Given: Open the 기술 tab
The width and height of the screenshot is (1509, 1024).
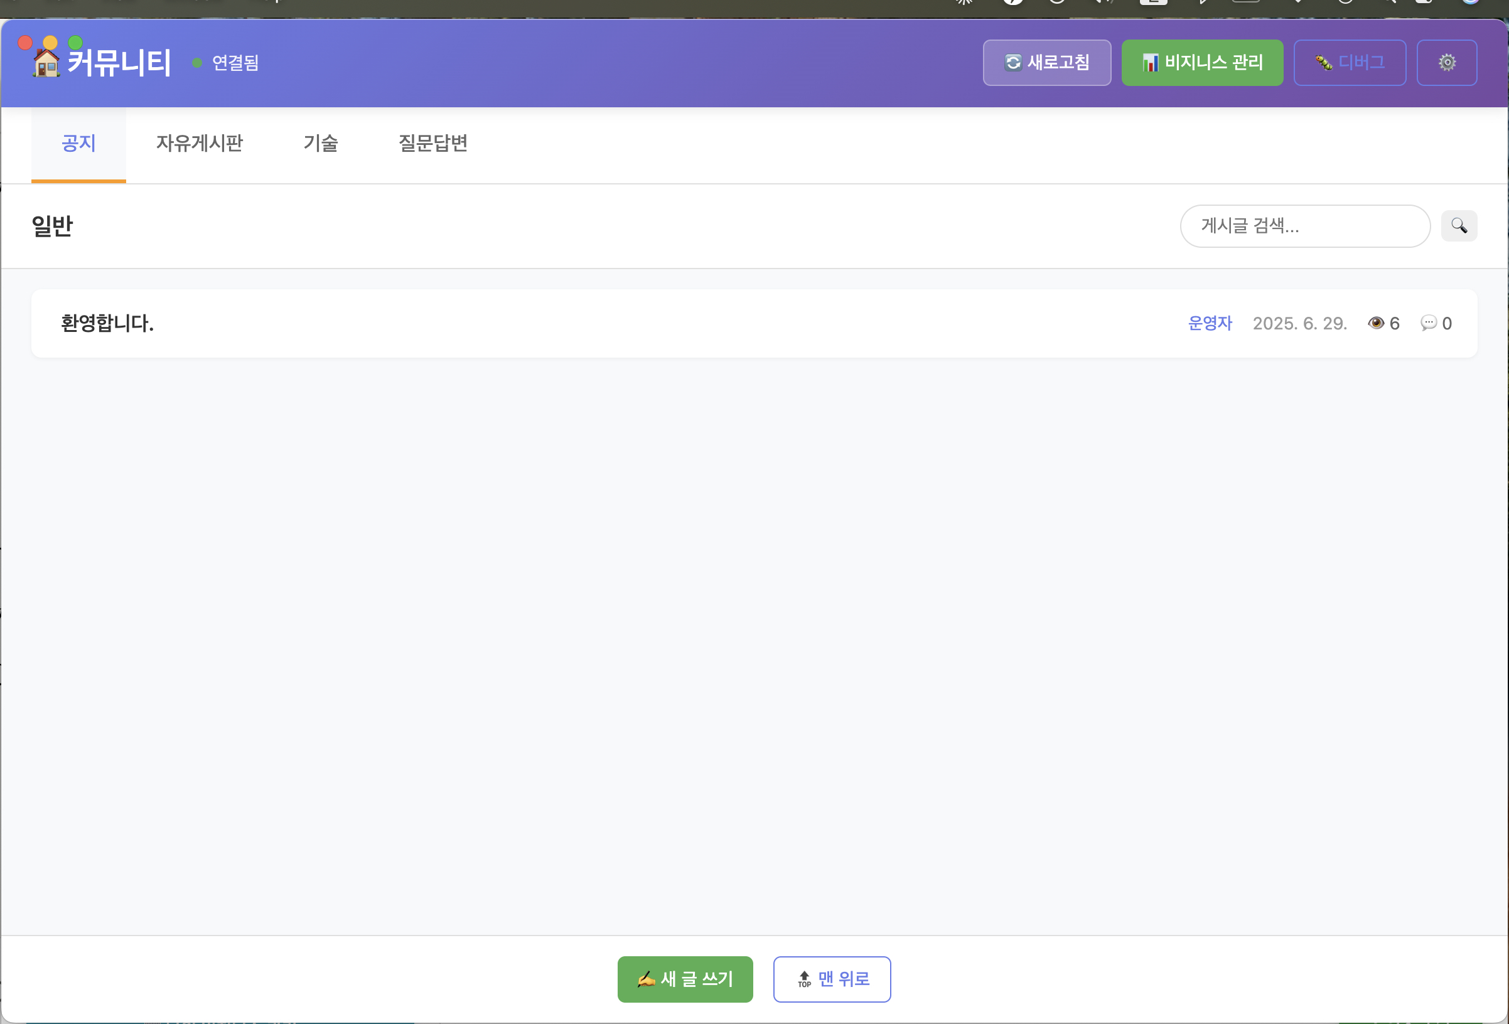Looking at the screenshot, I should [x=321, y=144].
